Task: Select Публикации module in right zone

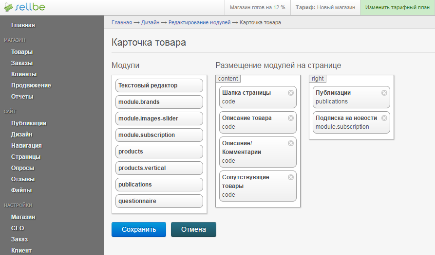Action: pos(351,97)
